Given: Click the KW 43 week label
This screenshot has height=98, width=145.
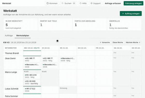Looking at the screenshot, I should (x=6, y=42).
